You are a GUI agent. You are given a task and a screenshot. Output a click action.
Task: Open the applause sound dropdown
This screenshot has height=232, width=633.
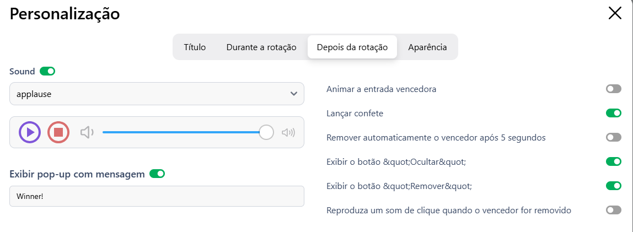click(x=157, y=94)
